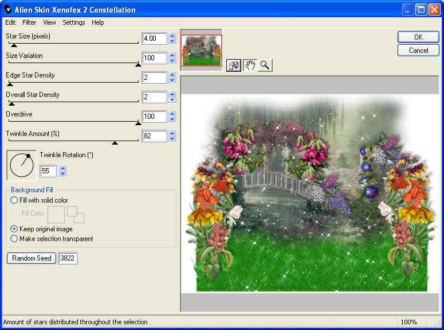Open the Filter menu

point(29,22)
